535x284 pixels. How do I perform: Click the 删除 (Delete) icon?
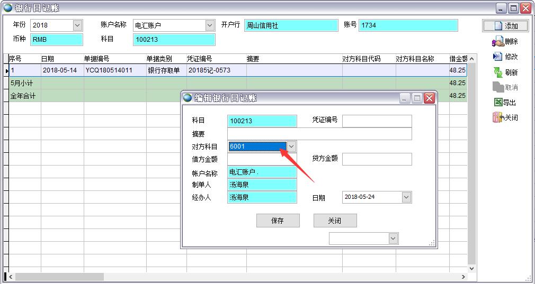[498, 42]
